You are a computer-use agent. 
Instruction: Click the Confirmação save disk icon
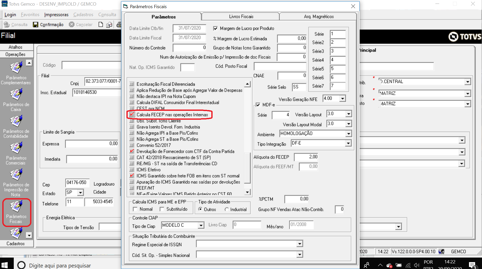coord(35,24)
